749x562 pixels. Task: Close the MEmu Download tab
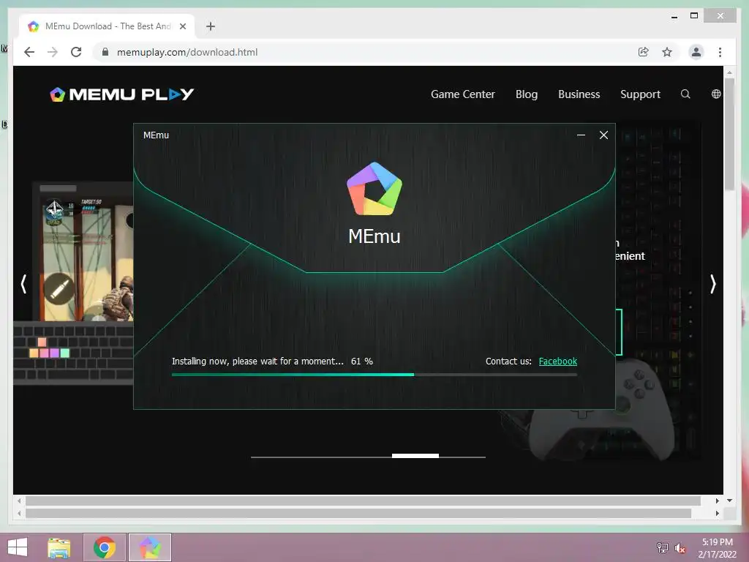[x=182, y=26]
